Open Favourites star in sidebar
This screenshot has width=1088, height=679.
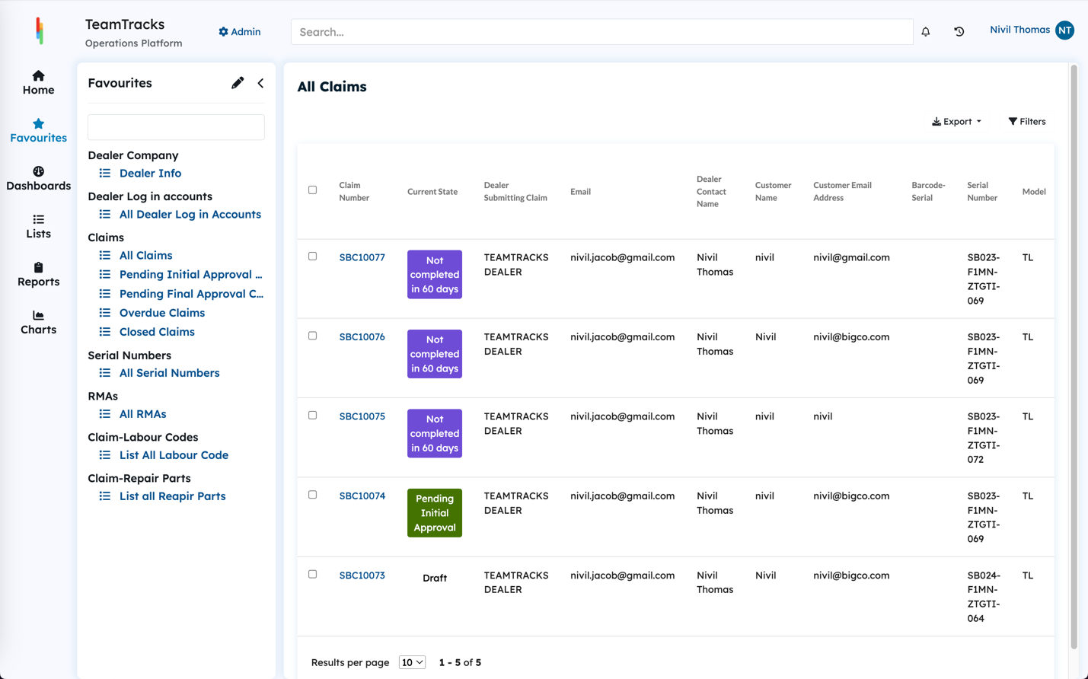pyautogui.click(x=38, y=130)
